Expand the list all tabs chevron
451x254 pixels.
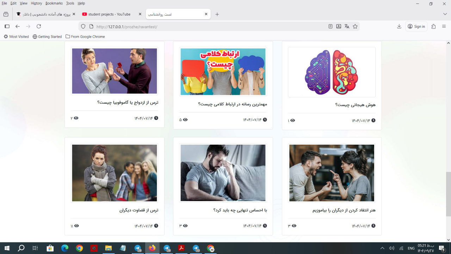pos(445,14)
